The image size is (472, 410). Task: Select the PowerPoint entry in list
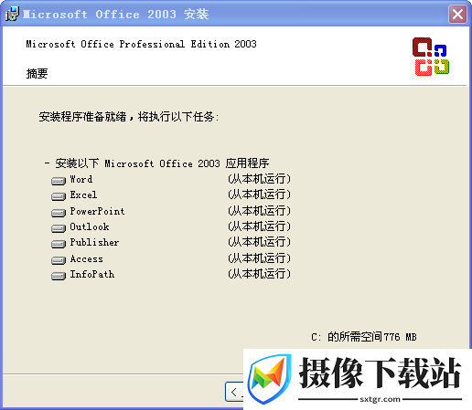(97, 211)
